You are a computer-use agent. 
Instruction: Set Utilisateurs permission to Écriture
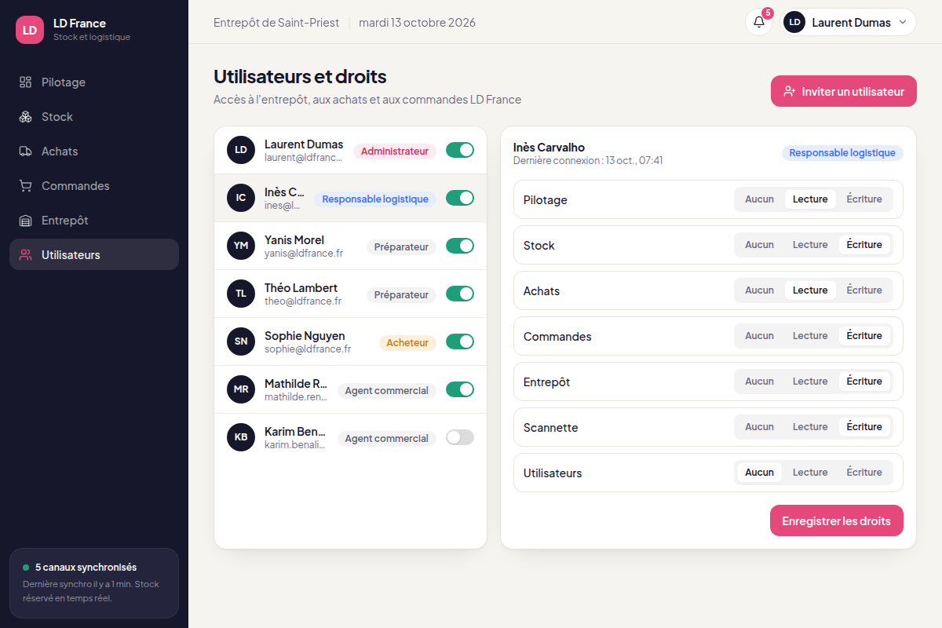[864, 473]
